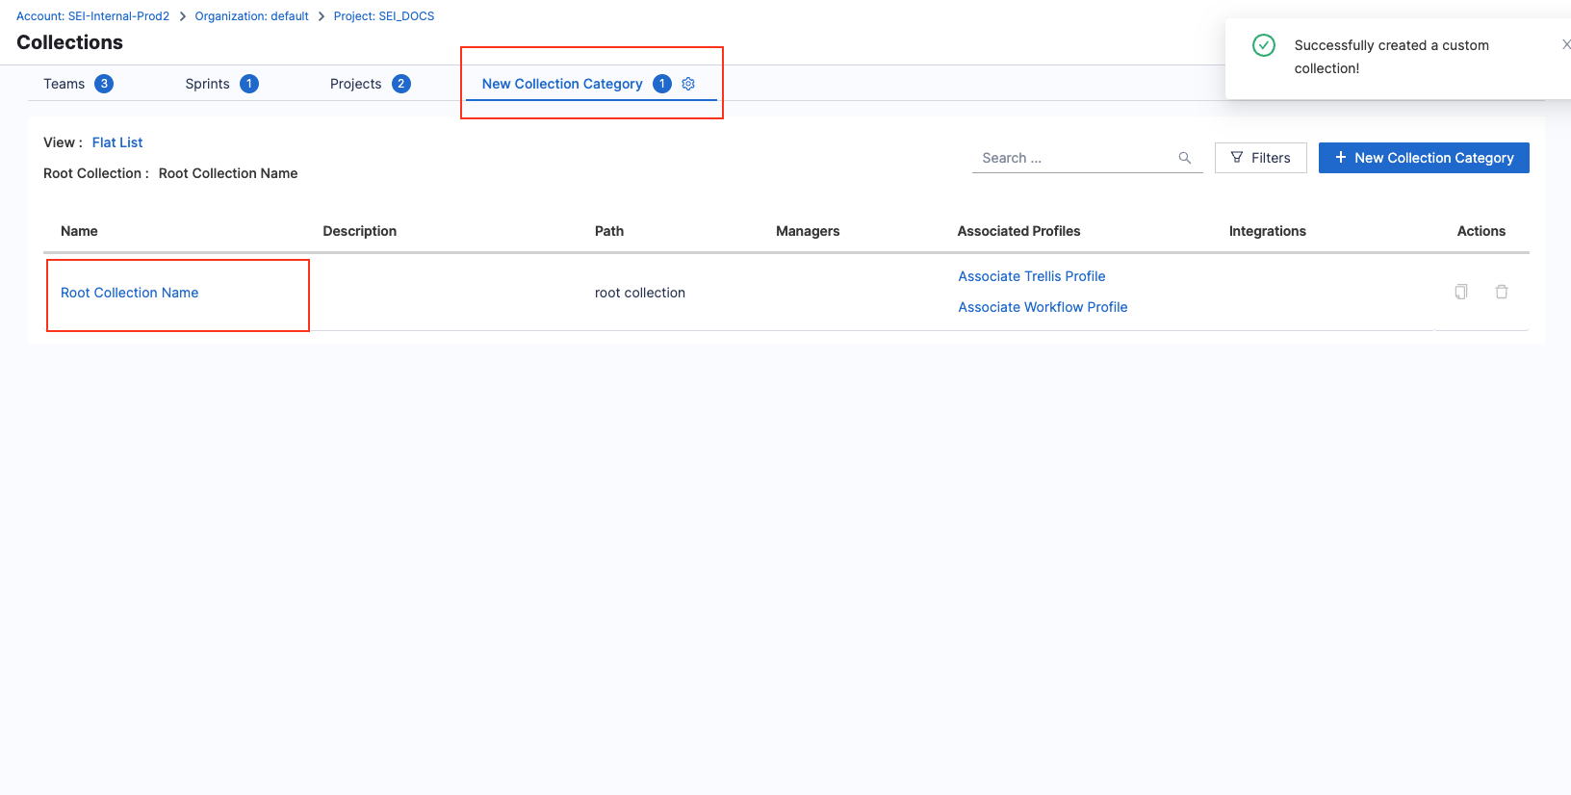Click Associate Trellis Profile link
The image size is (1571, 795).
[x=1031, y=276]
